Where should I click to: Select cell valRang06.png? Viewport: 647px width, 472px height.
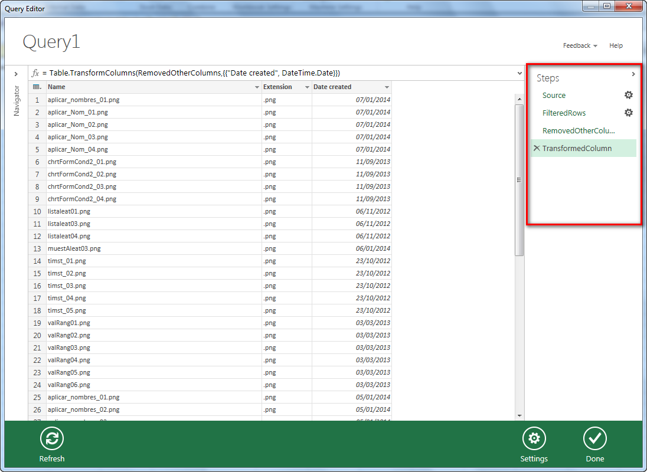[x=154, y=384]
